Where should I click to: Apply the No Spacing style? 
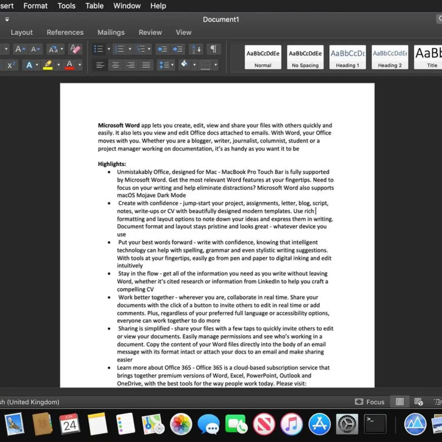(x=305, y=57)
